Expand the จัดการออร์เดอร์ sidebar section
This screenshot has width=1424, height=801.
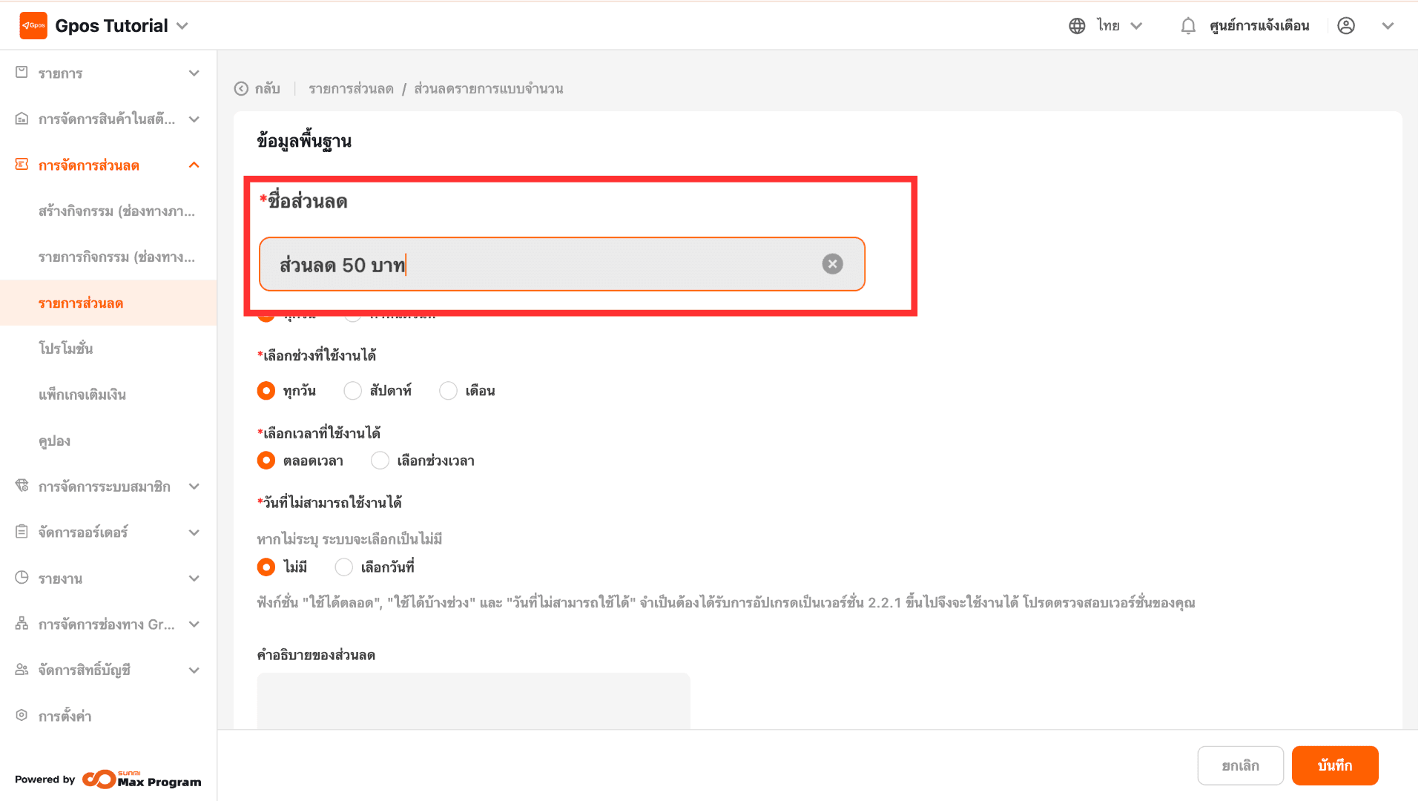(x=194, y=533)
